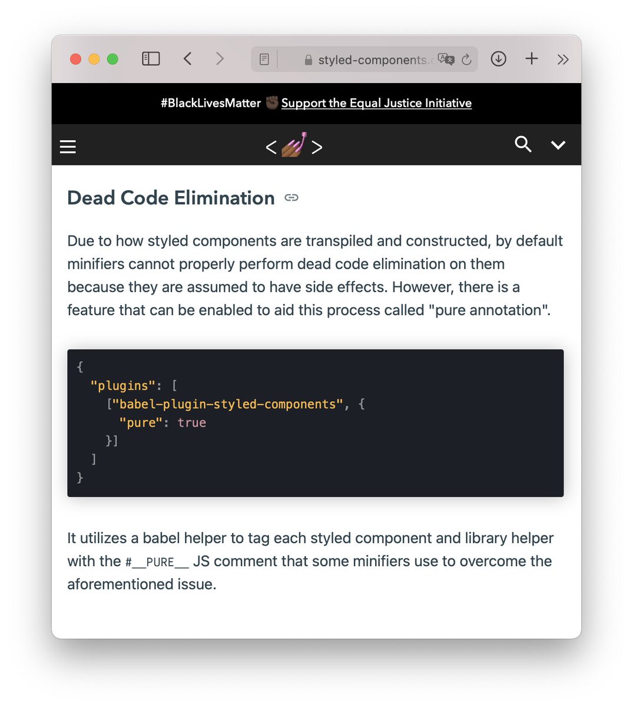Expand the version selector chevron in the navbar
Viewport: 633px width, 707px height.
[558, 144]
